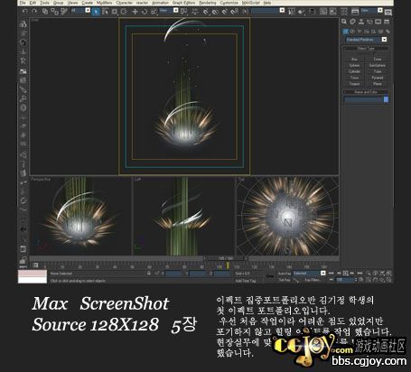The width and height of the screenshot is (411, 372).
Task: Click the Undo arrow icon
Action: coord(24,11)
